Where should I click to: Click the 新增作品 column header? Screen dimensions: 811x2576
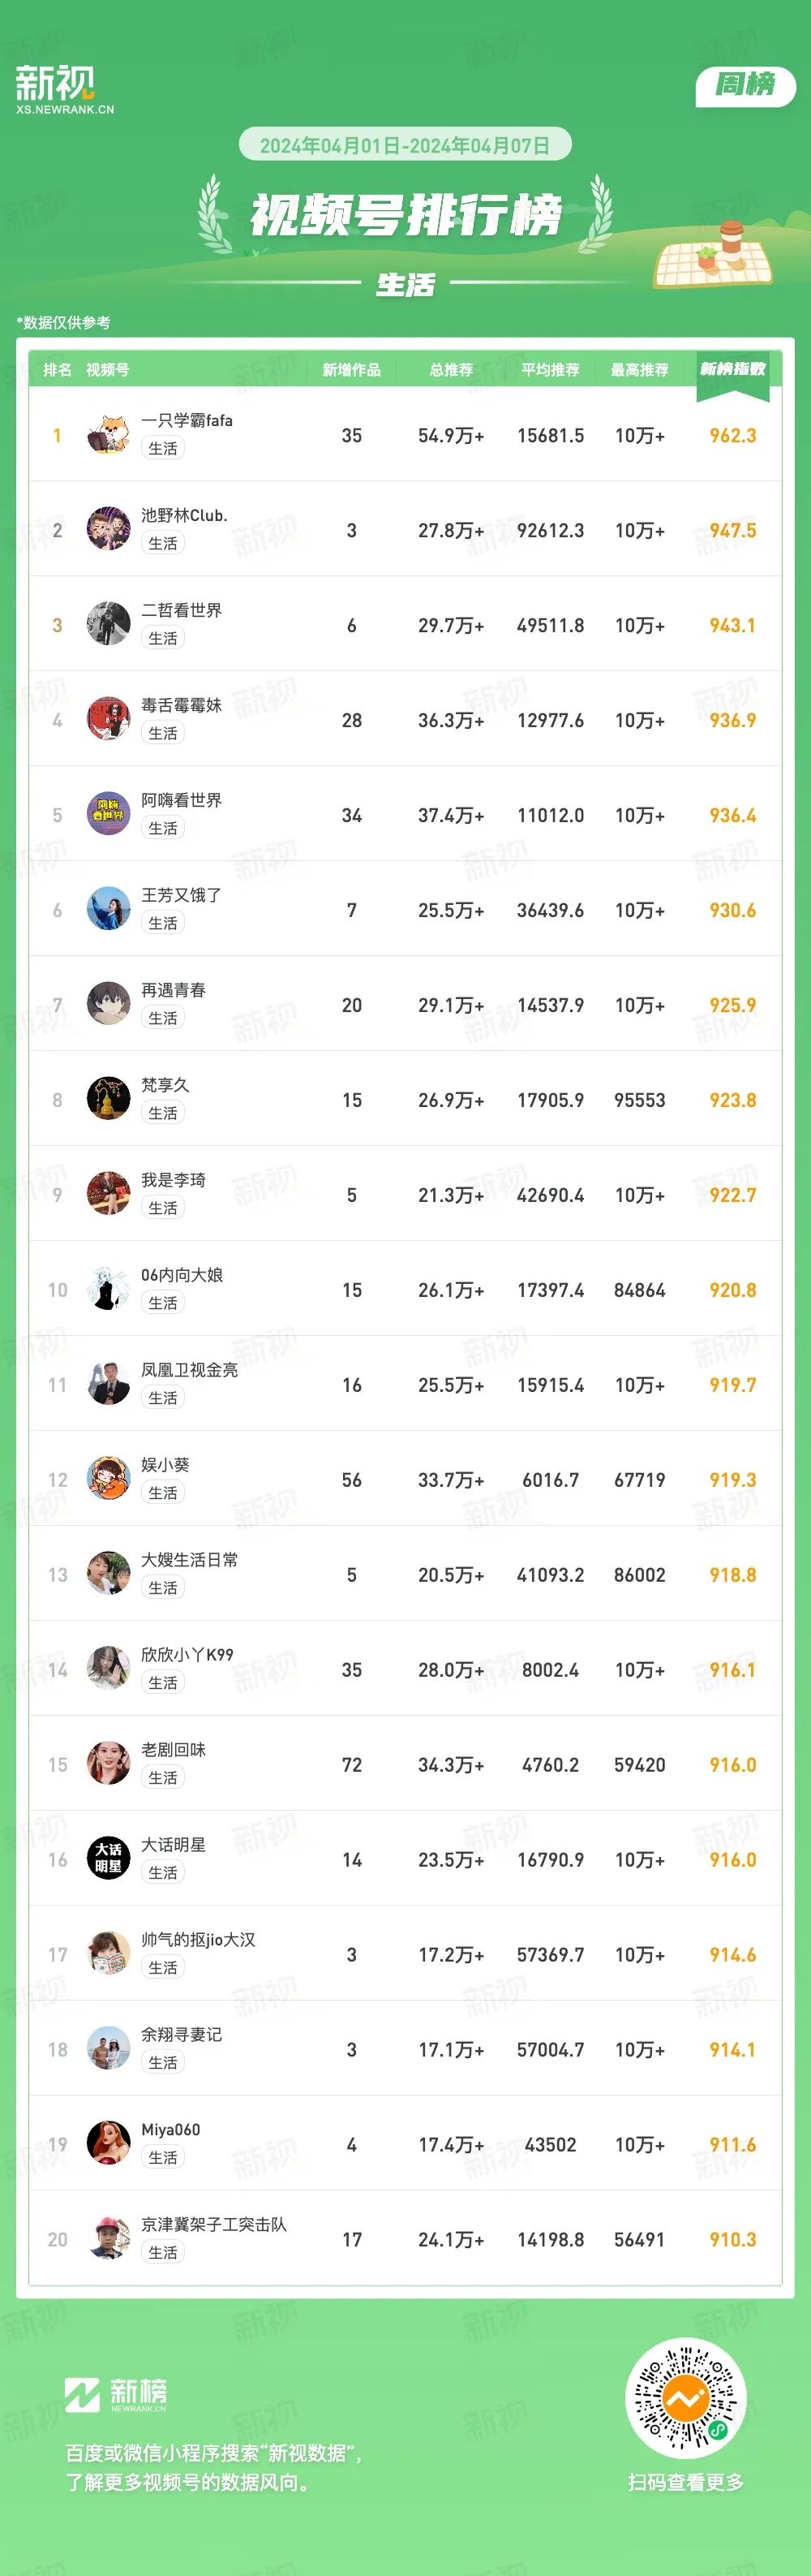351,370
